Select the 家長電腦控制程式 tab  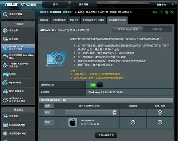coord(117,20)
